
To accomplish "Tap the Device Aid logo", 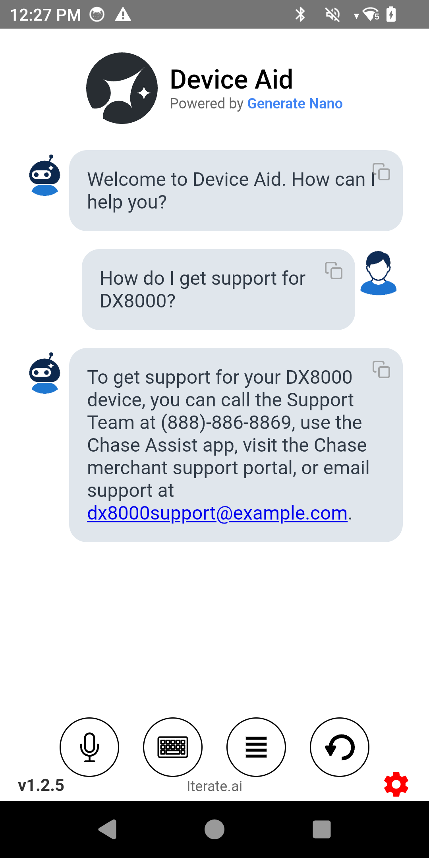I will pyautogui.click(x=122, y=88).
